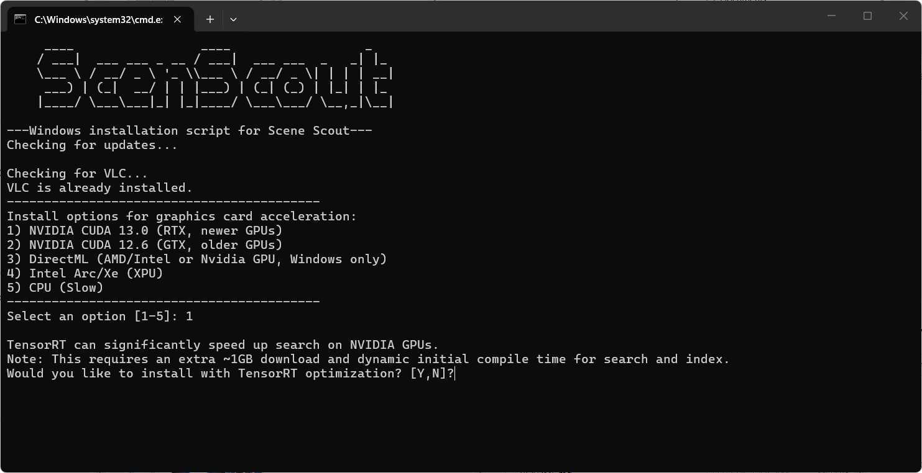Click the cmd.exe icon in the tab
Screen dimensions: 922x473
pos(20,19)
